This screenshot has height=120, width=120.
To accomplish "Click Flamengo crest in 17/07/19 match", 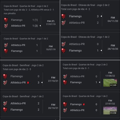I will (6, 20).
